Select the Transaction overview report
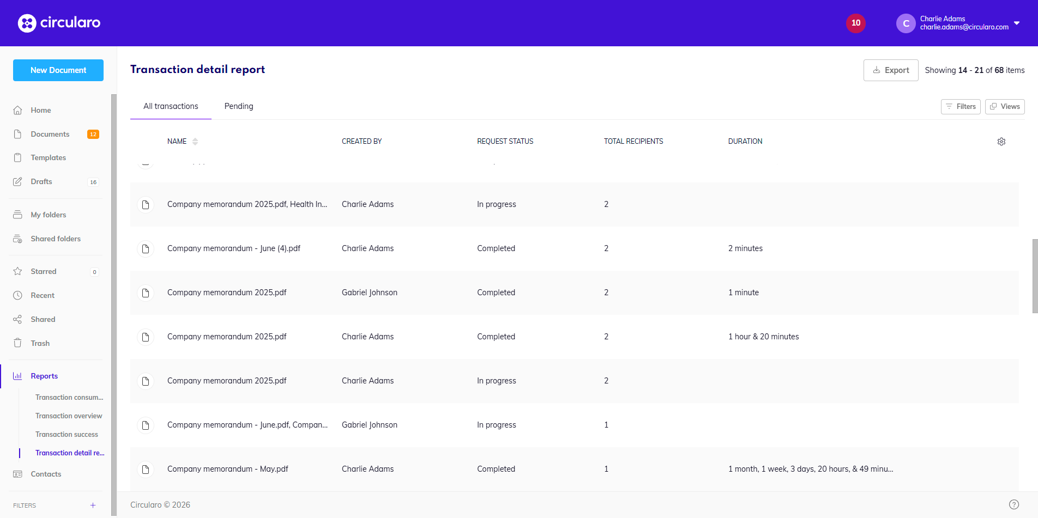The image size is (1038, 518). [x=69, y=416]
